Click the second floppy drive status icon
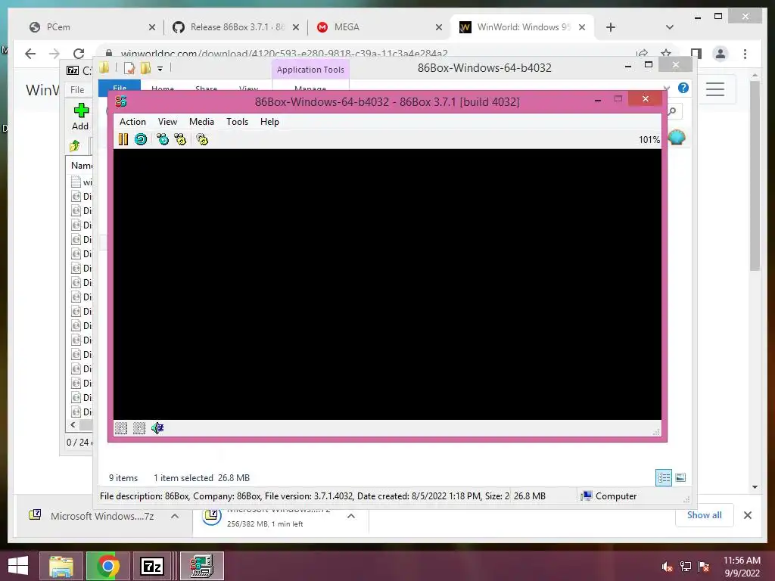This screenshot has width=775, height=581. 139,428
